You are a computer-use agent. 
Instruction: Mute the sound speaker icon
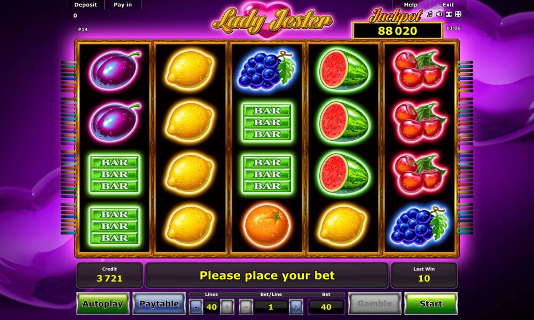[x=439, y=14]
